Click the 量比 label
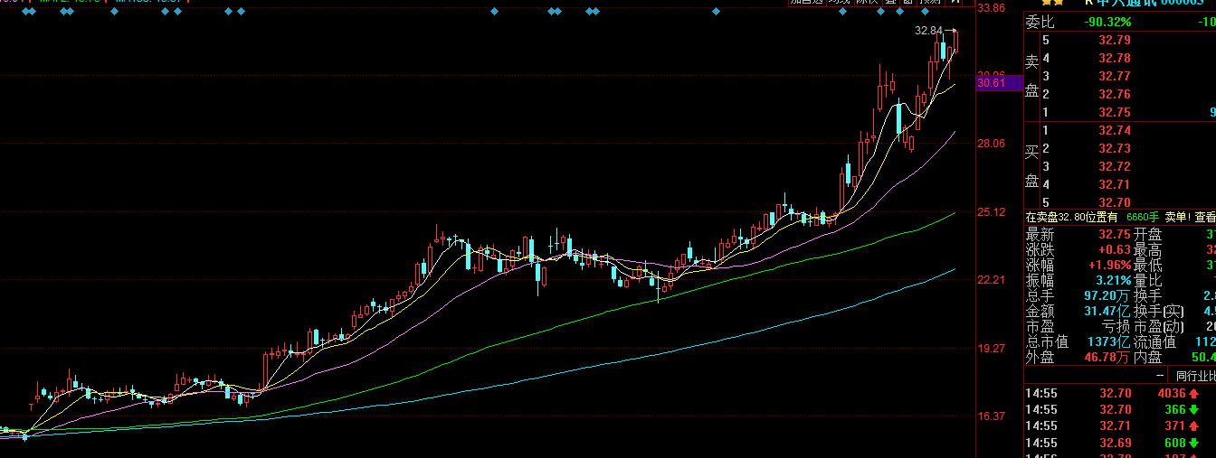Viewport: 1216px width, 458px height. [x=1148, y=281]
